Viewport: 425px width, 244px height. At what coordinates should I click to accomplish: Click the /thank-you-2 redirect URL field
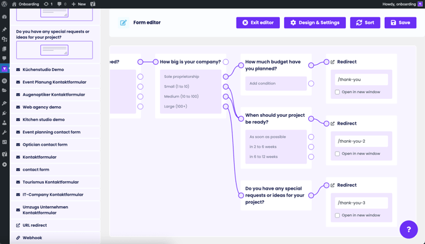[x=361, y=141]
